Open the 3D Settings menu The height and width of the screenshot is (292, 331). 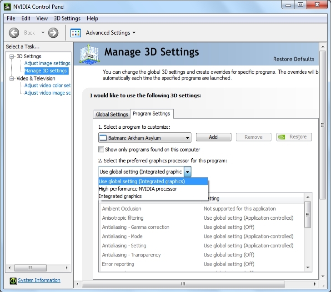(x=67, y=18)
